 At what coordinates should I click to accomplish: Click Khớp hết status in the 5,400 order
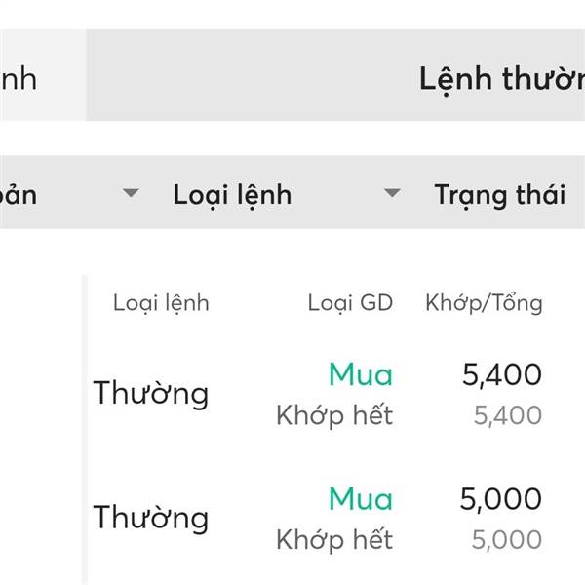coord(334,415)
